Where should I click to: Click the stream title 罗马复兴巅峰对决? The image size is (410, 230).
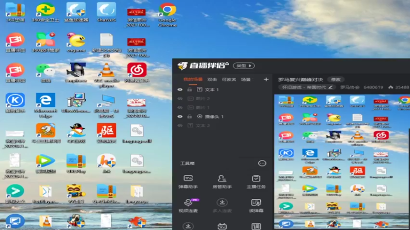(300, 80)
